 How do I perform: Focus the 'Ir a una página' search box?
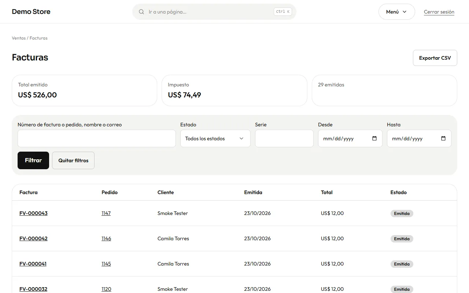[214, 12]
